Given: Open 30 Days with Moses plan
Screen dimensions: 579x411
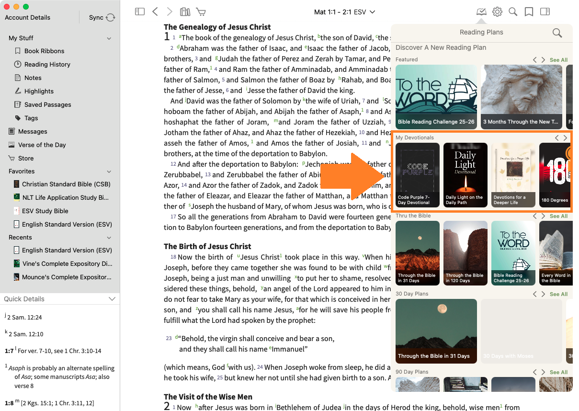Looking at the screenshot, I should point(522,331).
